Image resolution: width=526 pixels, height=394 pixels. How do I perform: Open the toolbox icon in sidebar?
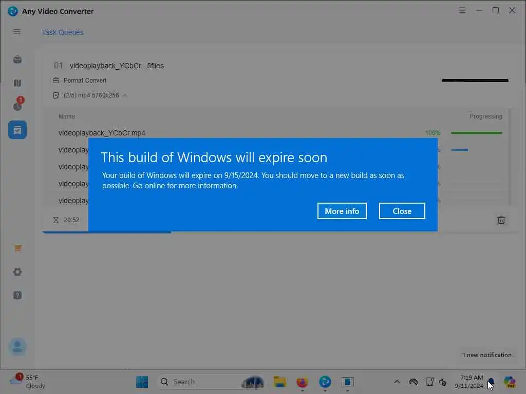click(x=17, y=60)
